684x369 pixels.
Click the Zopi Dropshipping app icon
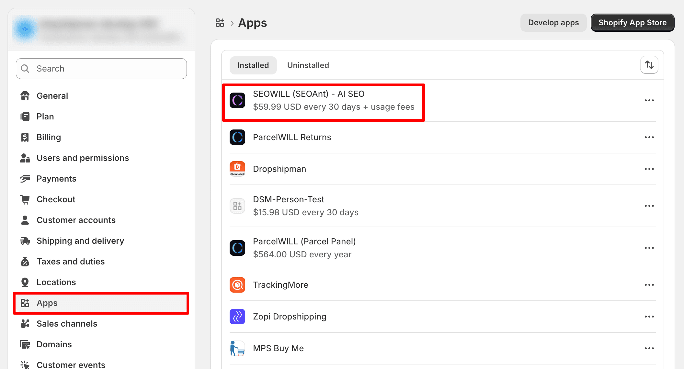pyautogui.click(x=237, y=317)
